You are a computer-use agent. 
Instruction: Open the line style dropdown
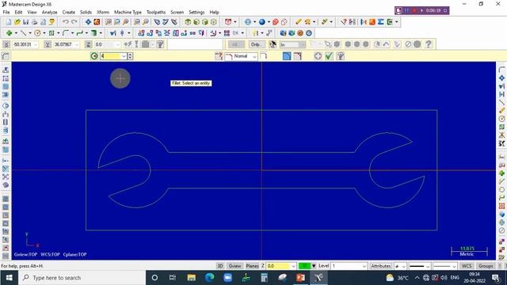tap(428, 266)
